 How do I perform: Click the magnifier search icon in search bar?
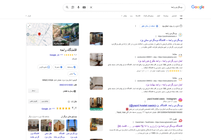coord(67,7)
